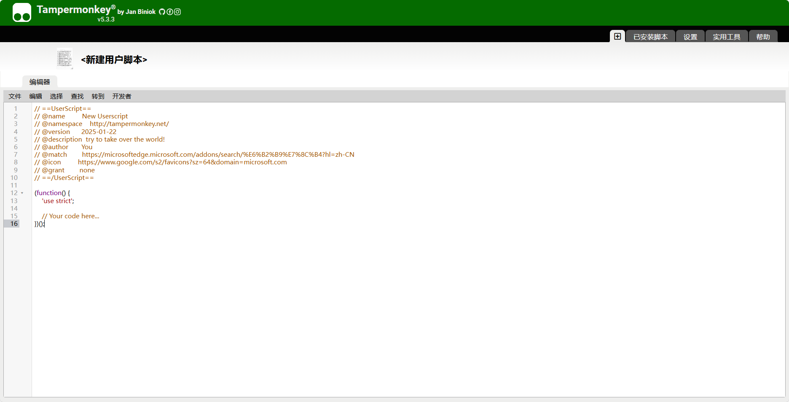Image resolution: width=789 pixels, height=402 pixels.
Task: Click the 'by Jan Biniok' text
Action: tap(137, 12)
